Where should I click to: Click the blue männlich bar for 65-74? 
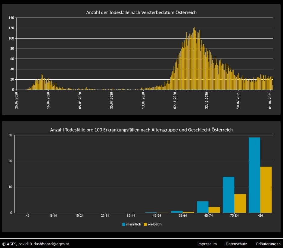click(x=203, y=207)
